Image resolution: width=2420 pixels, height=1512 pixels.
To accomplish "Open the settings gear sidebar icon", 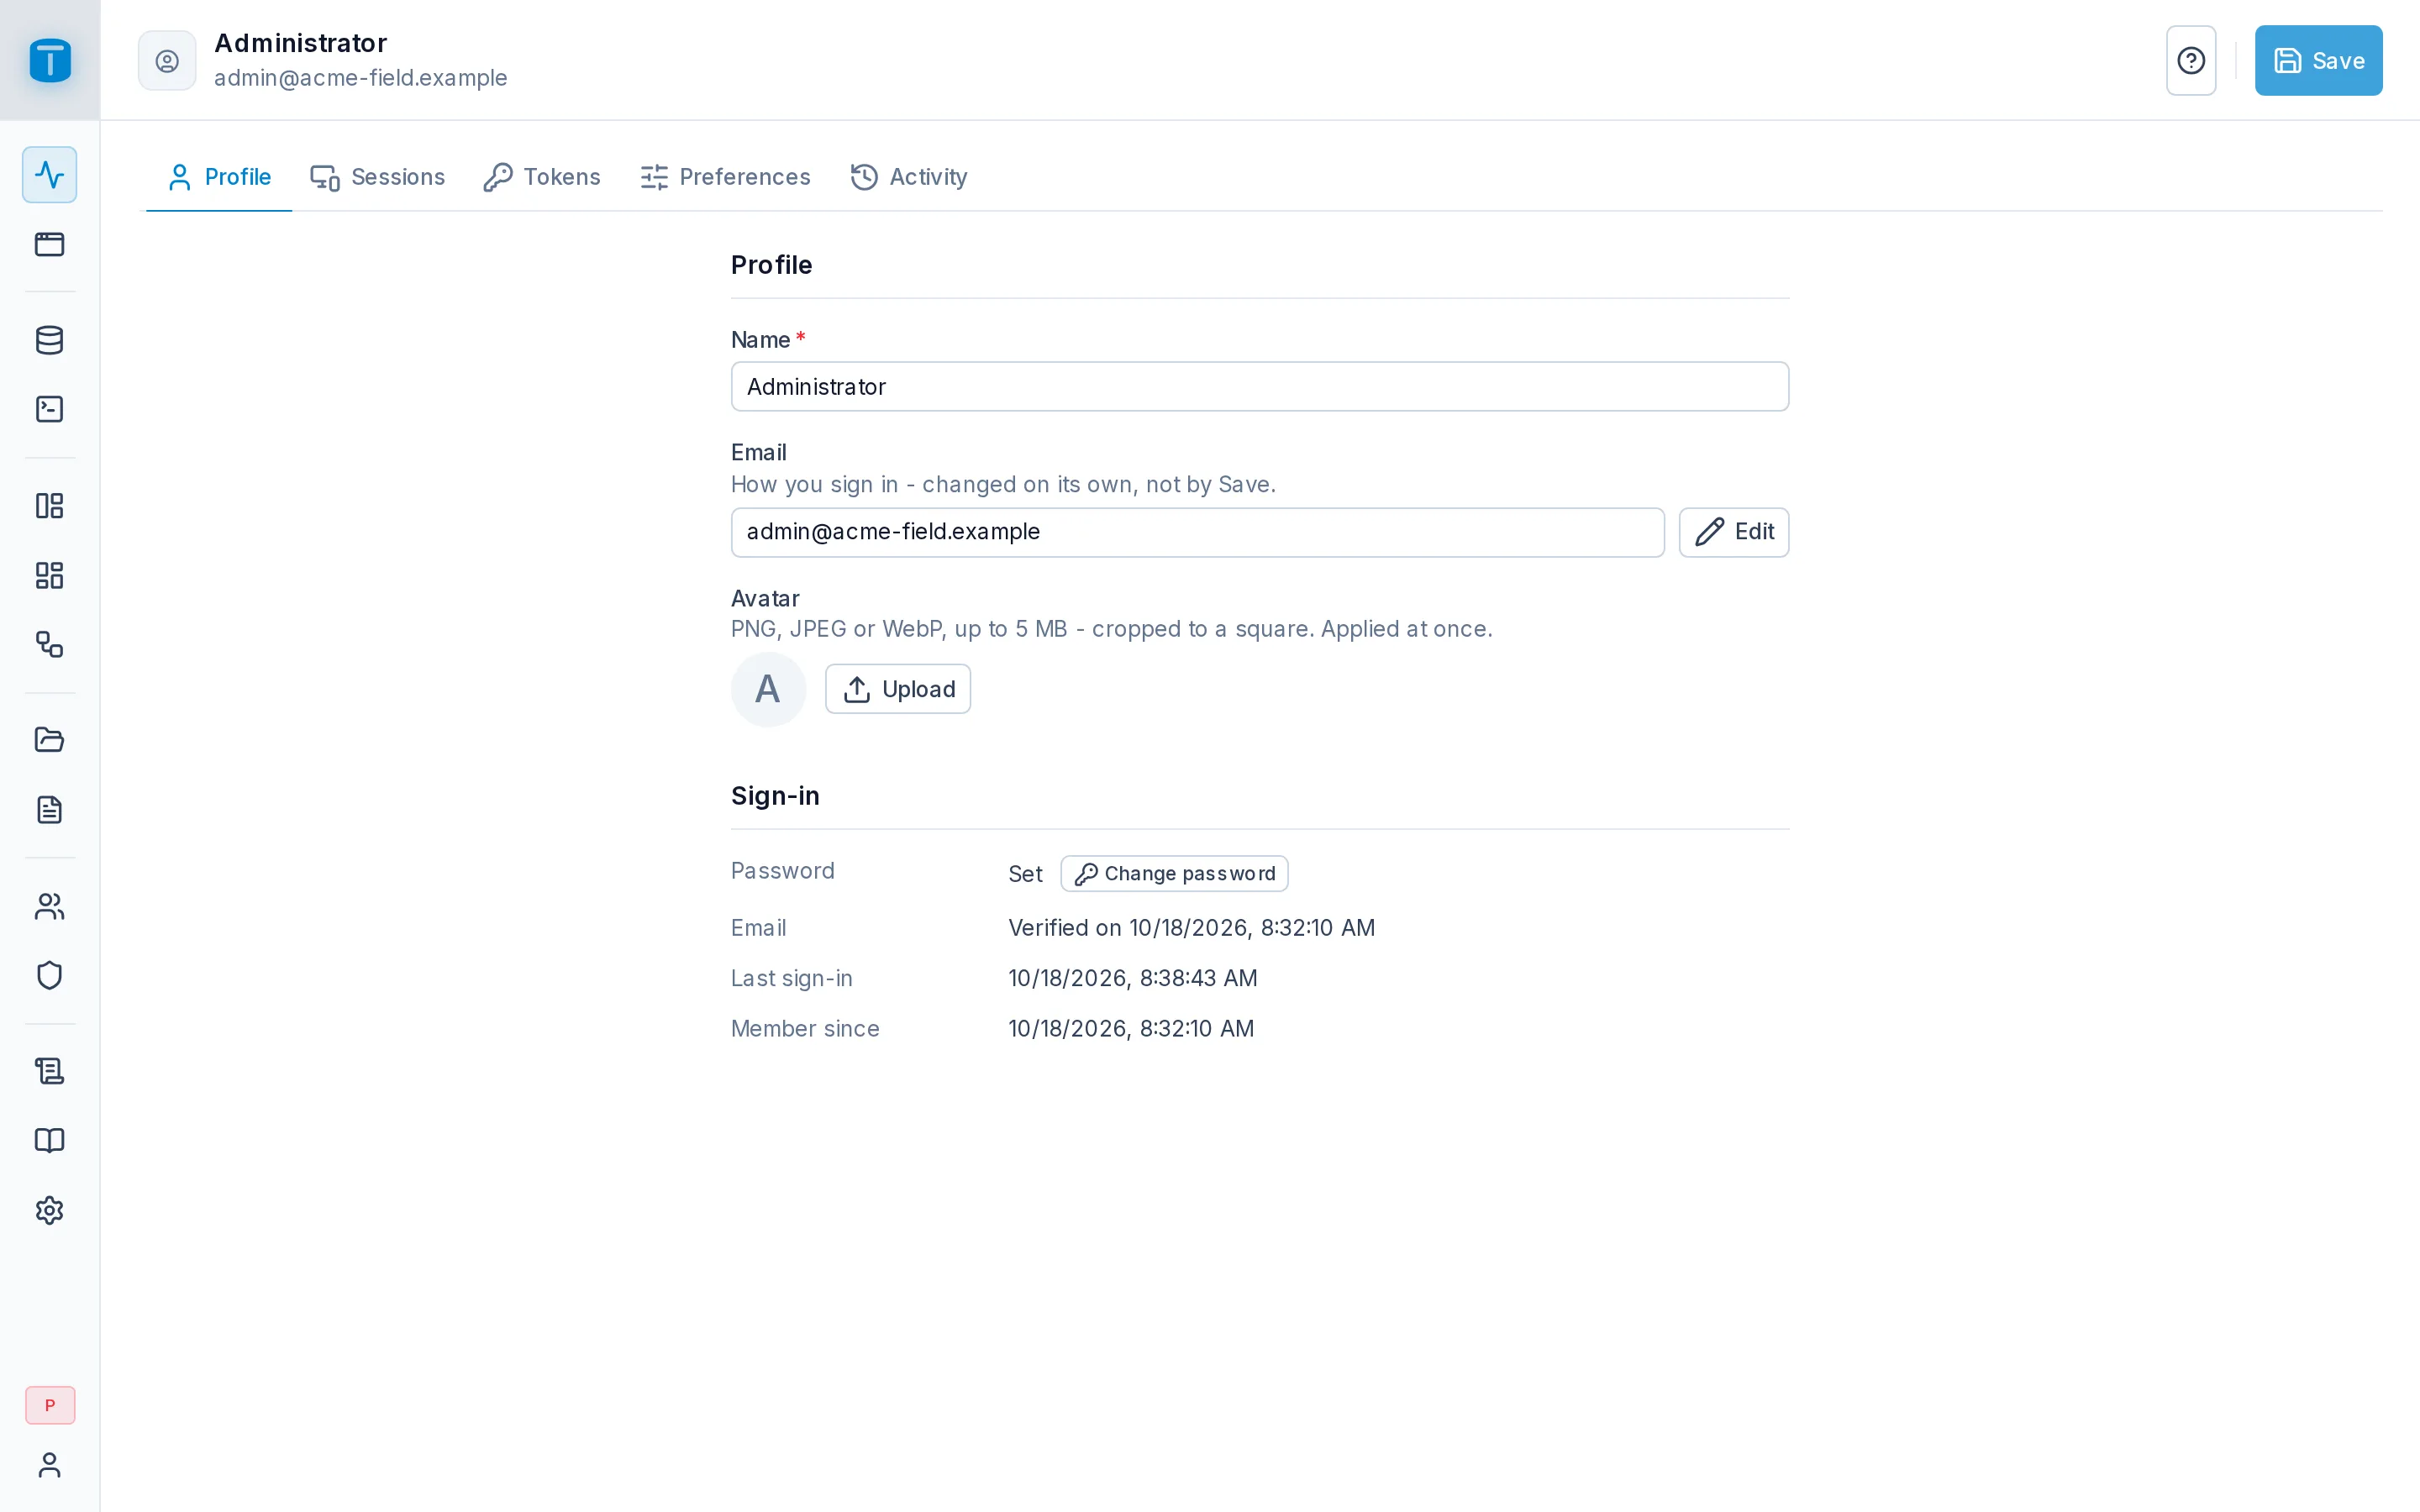I will [x=50, y=1210].
